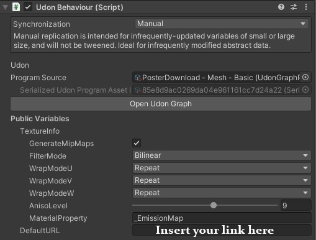Click the WrapModeU label
Image resolution: width=316 pixels, height=240 pixels.
click(51, 168)
